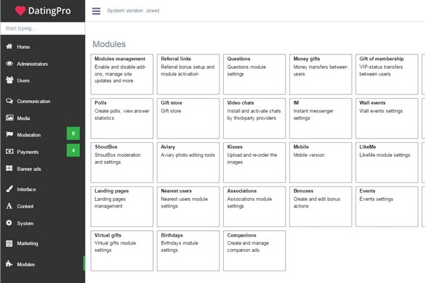
Task: Click the Home house icon in sidebar
Action: pyautogui.click(x=9, y=46)
